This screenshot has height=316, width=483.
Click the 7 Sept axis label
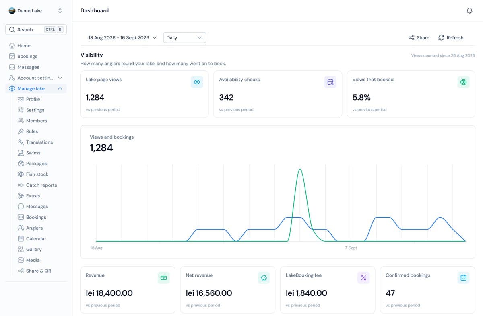tap(351, 248)
